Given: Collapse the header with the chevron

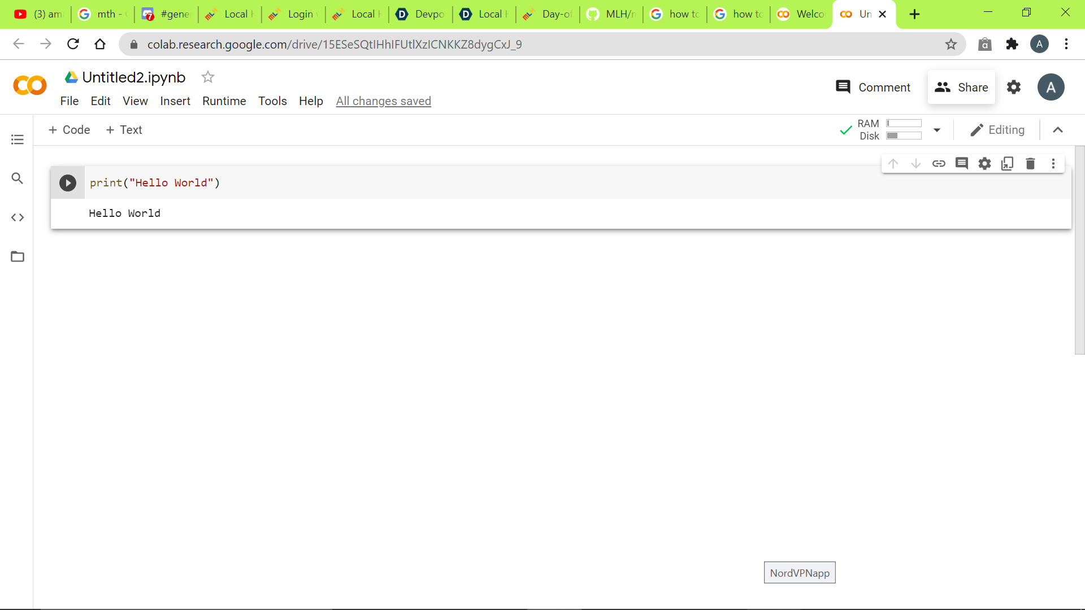Looking at the screenshot, I should (1058, 130).
